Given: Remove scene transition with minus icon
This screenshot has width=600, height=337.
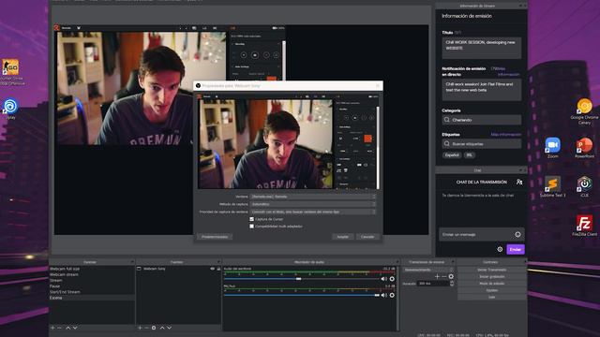Looking at the screenshot, I should pos(443,276).
